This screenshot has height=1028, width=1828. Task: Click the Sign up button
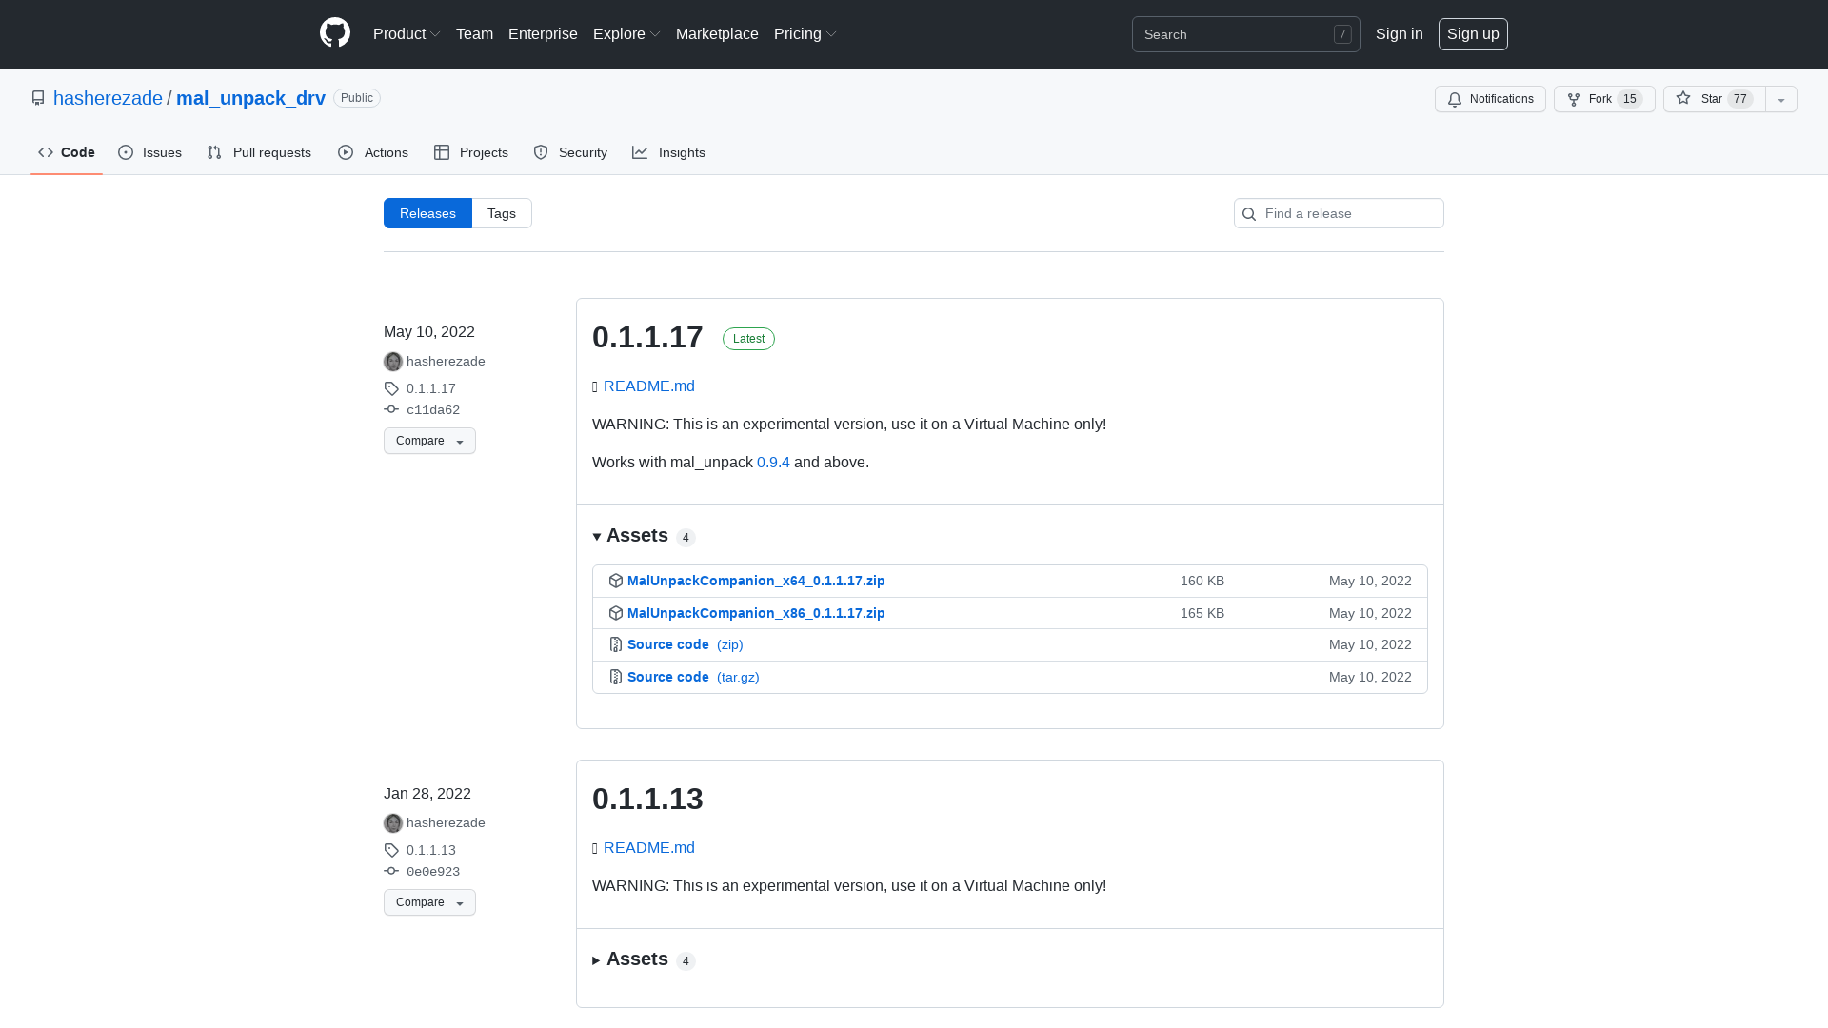click(1473, 34)
